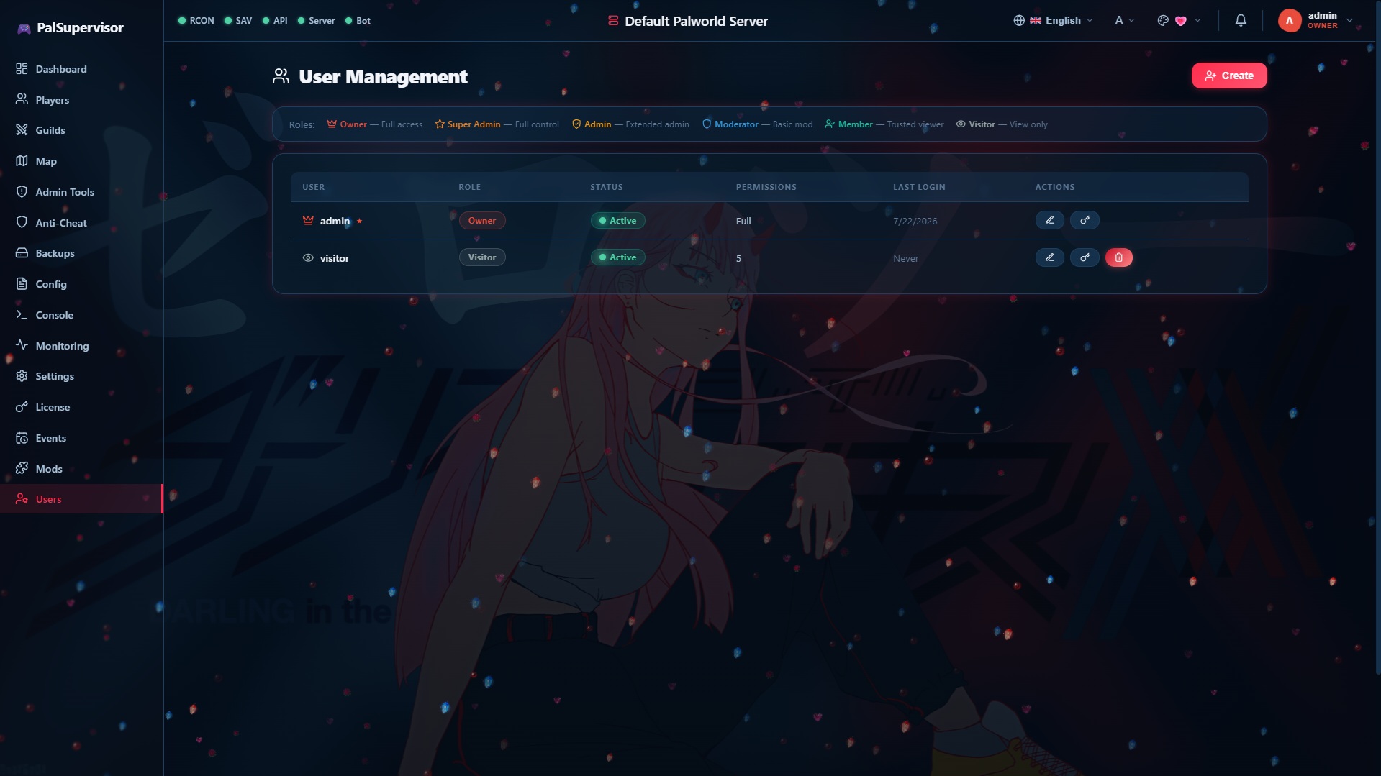Open the theme palette dropdown
Screen dimensions: 1381x776
pyautogui.click(x=1179, y=21)
